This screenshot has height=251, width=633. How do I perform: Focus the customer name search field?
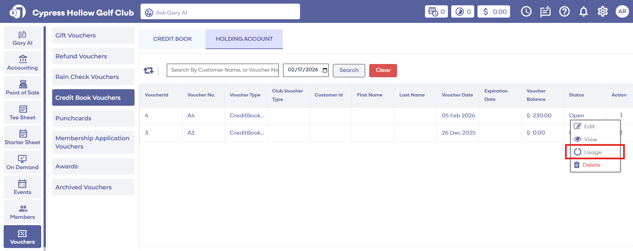pos(223,70)
